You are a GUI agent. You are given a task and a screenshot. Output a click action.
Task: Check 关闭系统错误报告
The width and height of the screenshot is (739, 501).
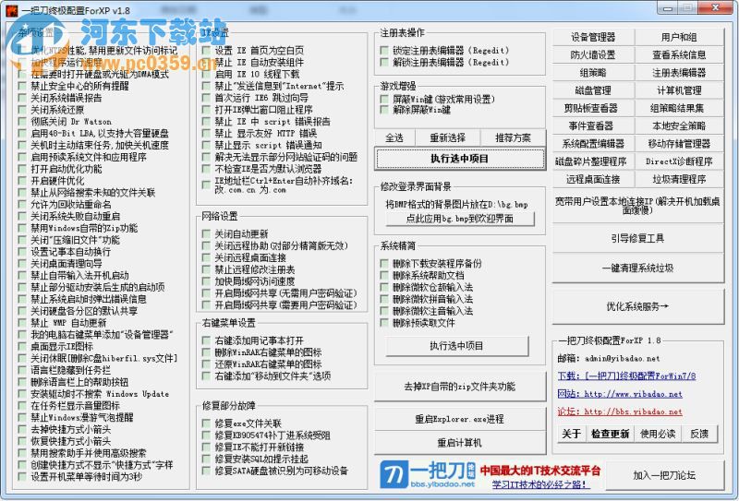(22, 98)
